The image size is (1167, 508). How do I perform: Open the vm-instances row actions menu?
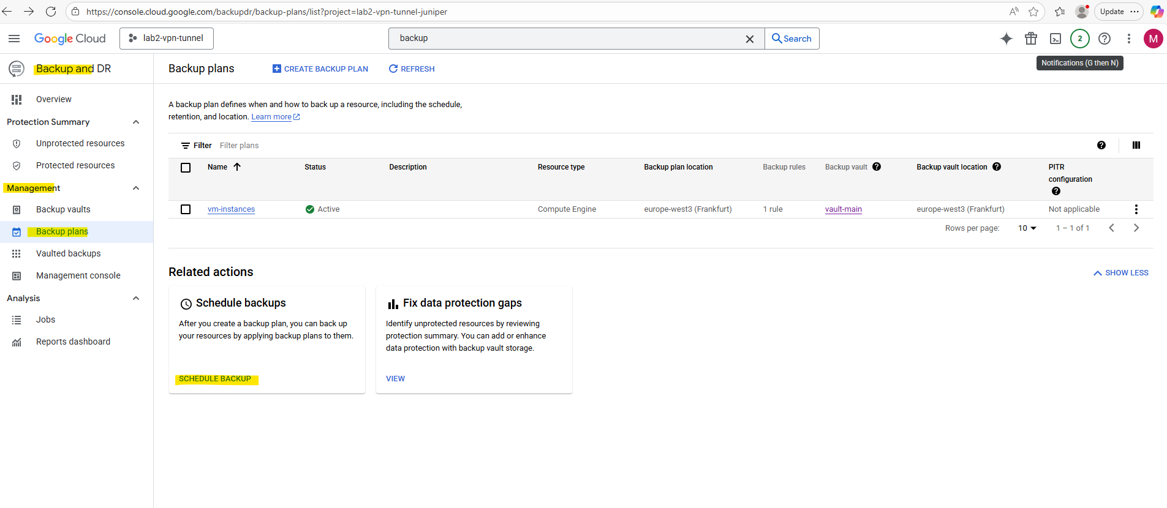click(1136, 209)
